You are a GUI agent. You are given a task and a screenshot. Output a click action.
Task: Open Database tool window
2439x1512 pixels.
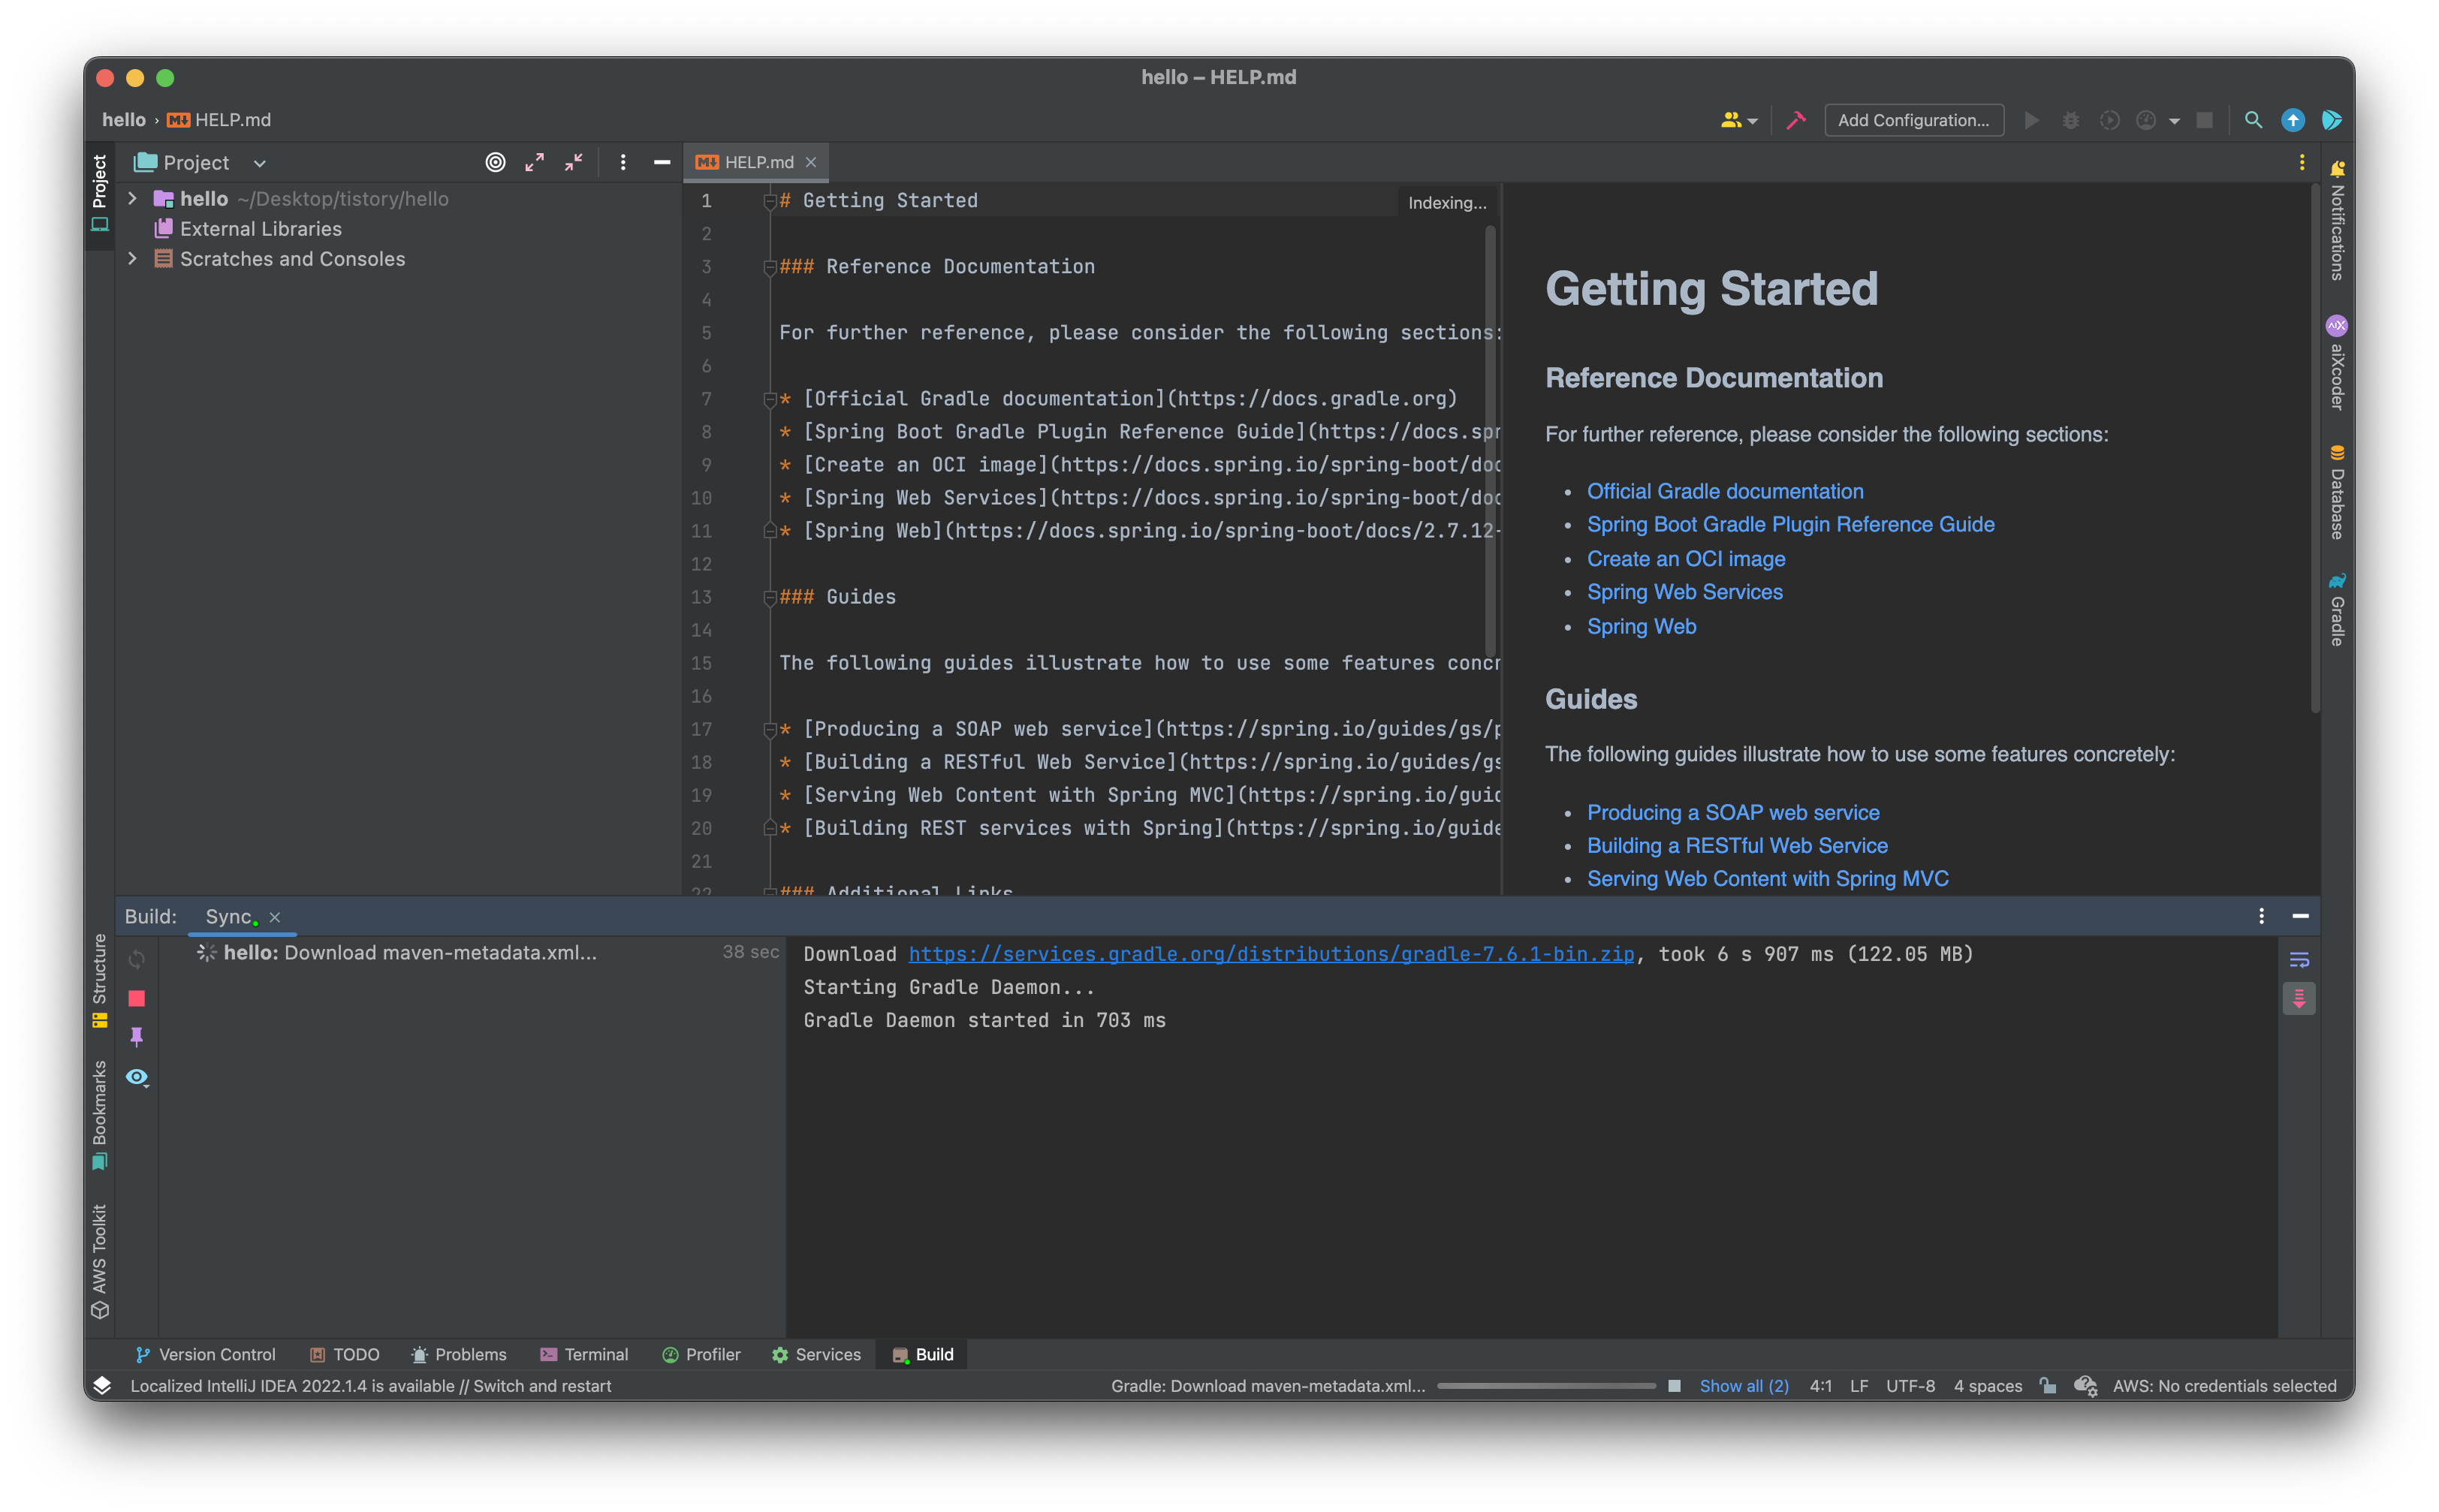pyautogui.click(x=2337, y=492)
